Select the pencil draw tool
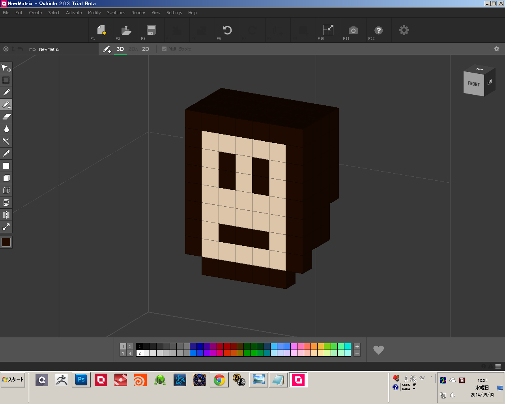 pyautogui.click(x=6, y=93)
